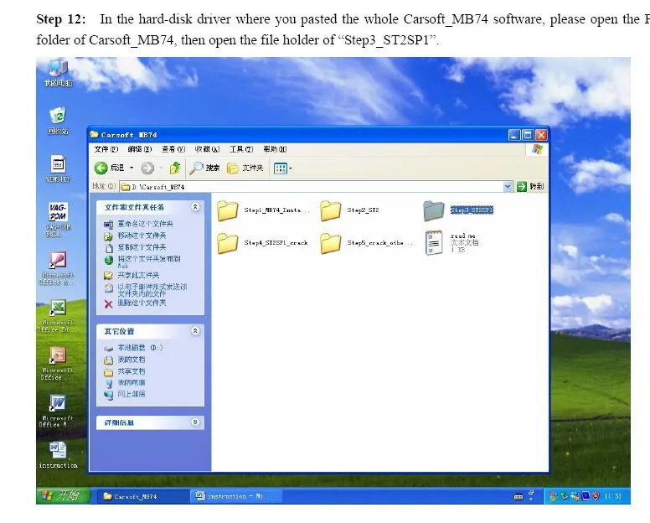This screenshot has width=650, height=523.
Task: Go up one folder level
Action: coord(175,168)
